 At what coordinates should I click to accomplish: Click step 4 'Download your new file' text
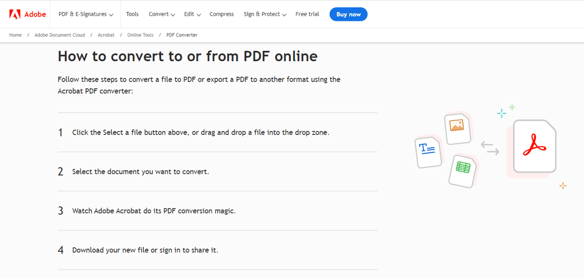[145, 250]
